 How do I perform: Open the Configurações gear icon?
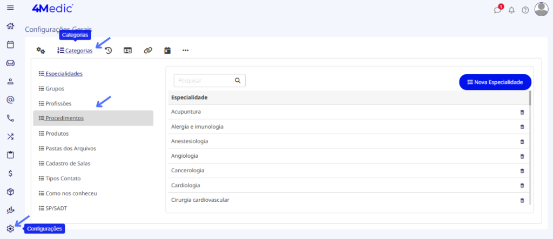point(10,228)
